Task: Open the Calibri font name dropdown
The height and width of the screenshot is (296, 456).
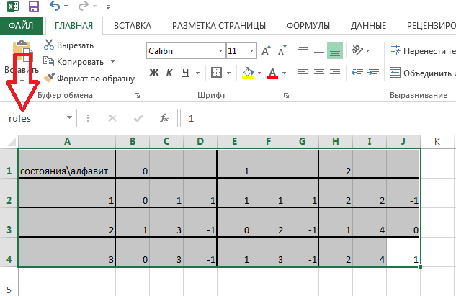Action: coord(220,51)
